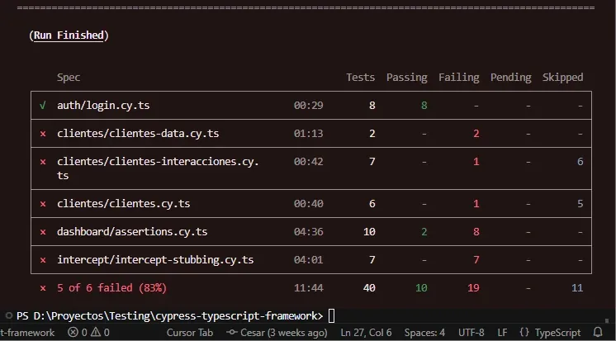This screenshot has width=616, height=341.
Task: Click duration 04:36 of assertions spec
Action: (308, 232)
